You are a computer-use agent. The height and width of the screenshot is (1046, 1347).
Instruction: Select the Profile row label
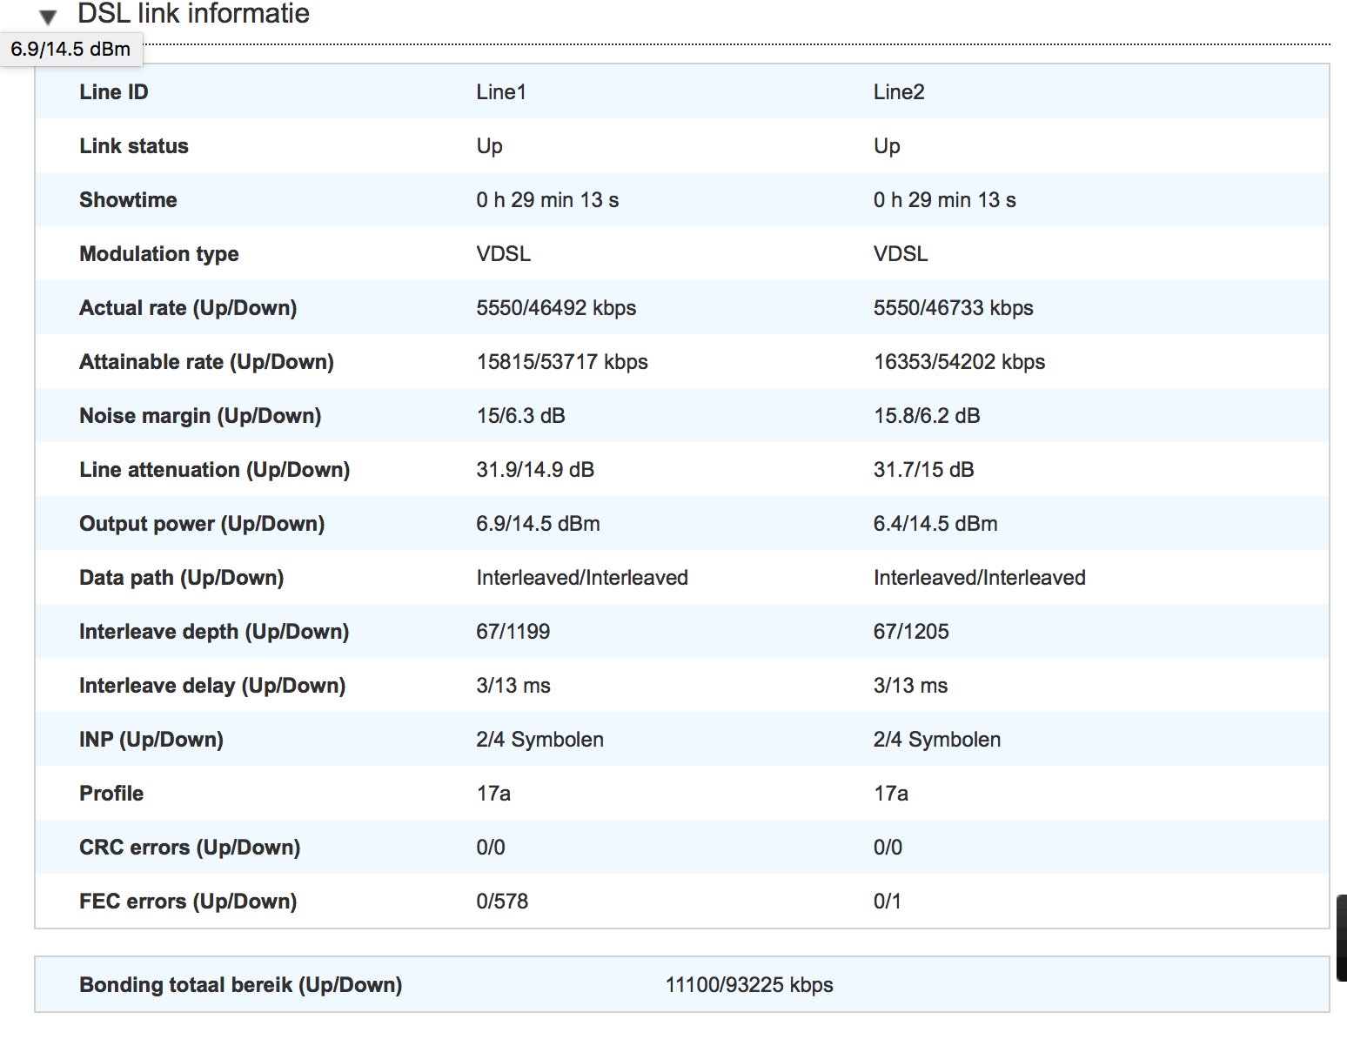111,793
